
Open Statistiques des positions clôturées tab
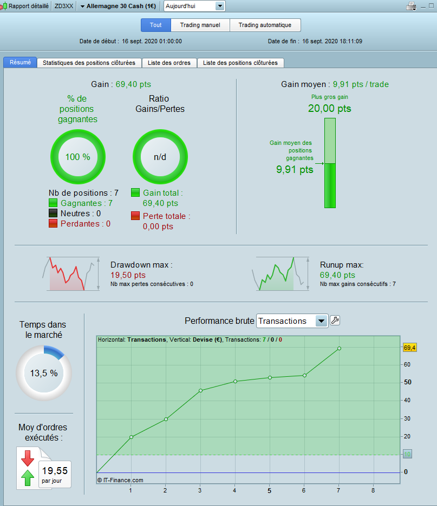click(89, 63)
